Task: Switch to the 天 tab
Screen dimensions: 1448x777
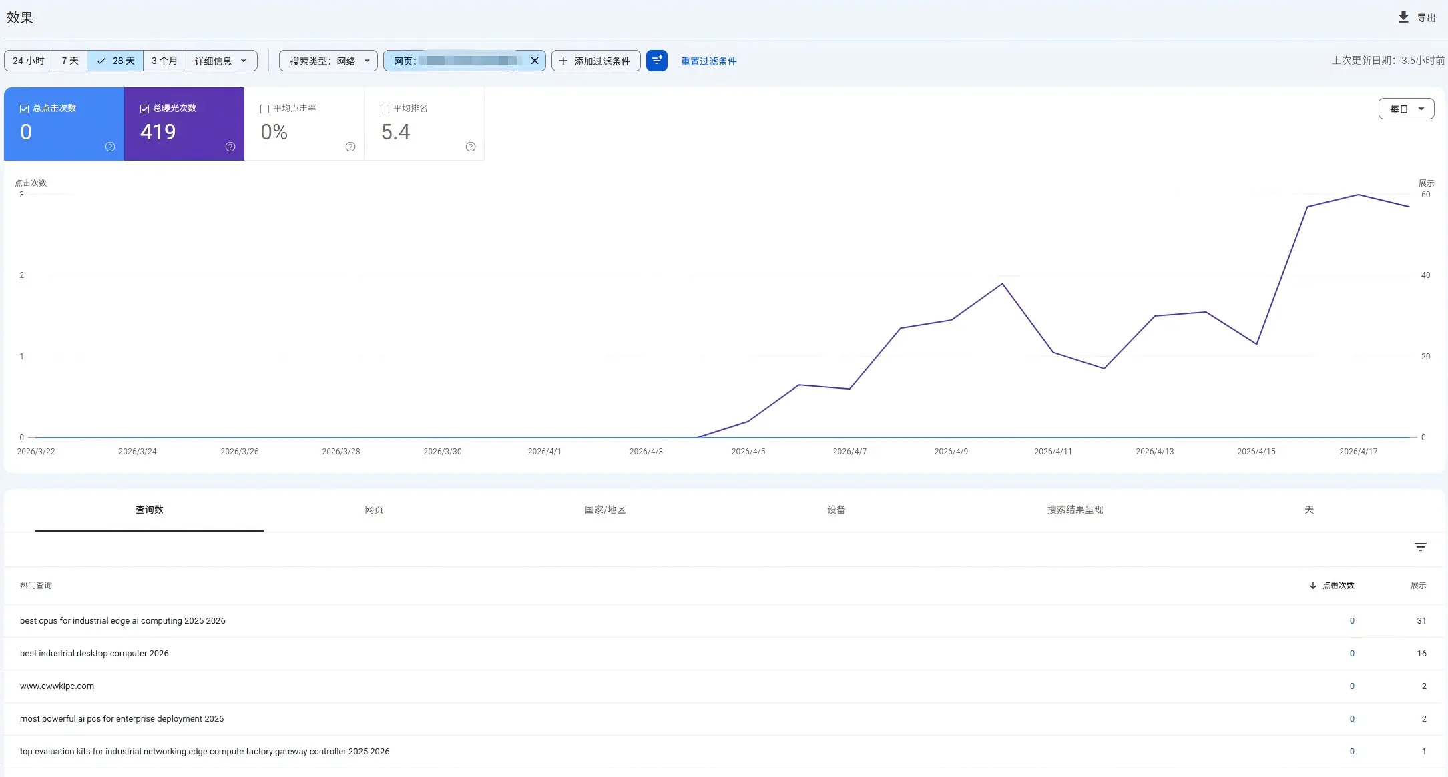Action: (x=1309, y=510)
